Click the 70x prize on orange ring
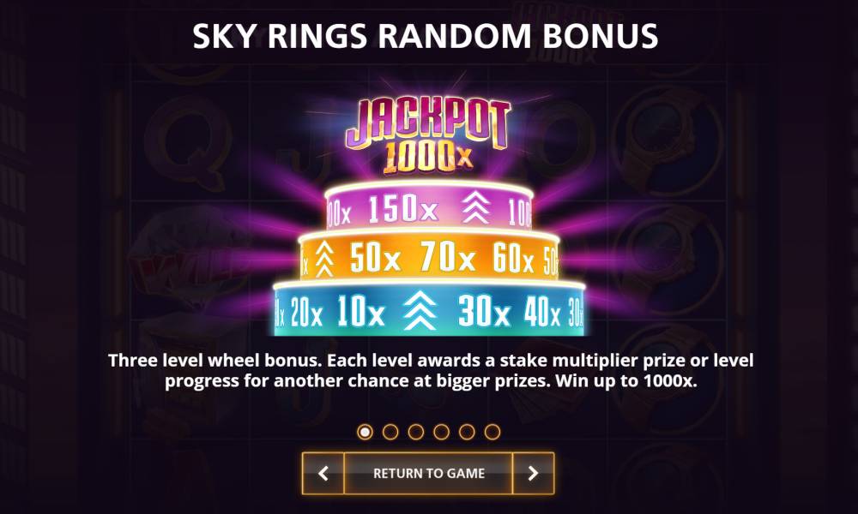 pos(448,257)
